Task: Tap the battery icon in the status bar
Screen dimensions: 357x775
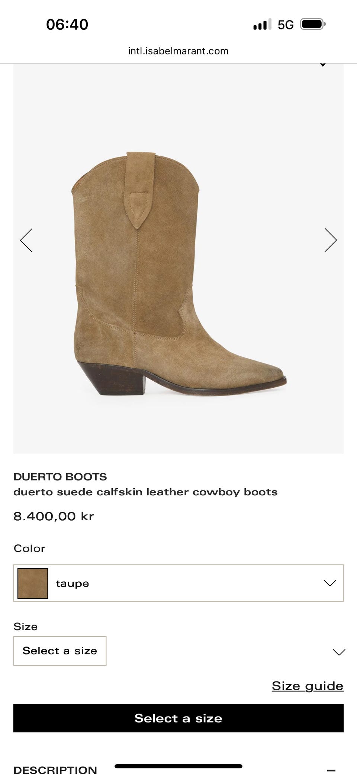Action: pyautogui.click(x=313, y=25)
